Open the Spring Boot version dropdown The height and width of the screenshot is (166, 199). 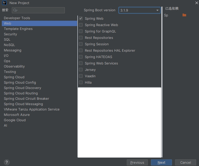click(x=139, y=10)
